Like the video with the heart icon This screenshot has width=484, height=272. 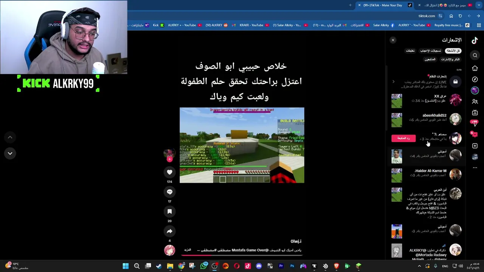point(169,172)
